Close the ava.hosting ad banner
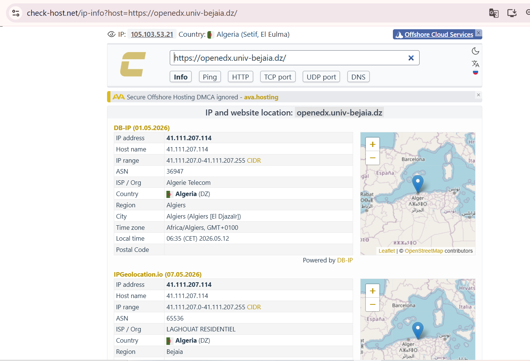Screen dimensions: 530x361 pos(479,95)
